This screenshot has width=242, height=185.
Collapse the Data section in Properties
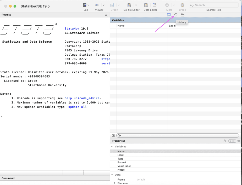click(112, 175)
